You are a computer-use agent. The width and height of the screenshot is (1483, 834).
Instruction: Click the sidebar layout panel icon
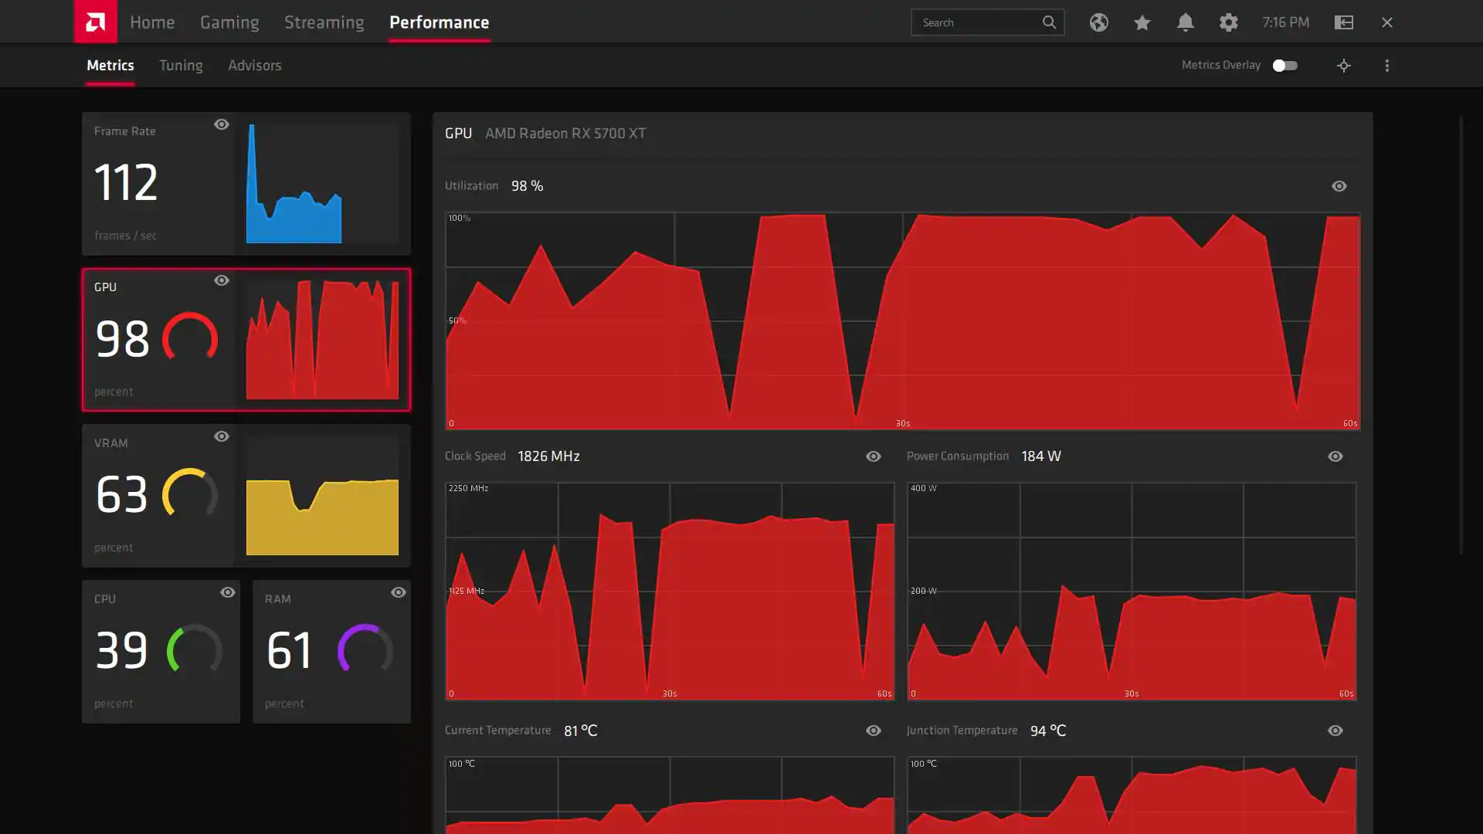pyautogui.click(x=1343, y=22)
